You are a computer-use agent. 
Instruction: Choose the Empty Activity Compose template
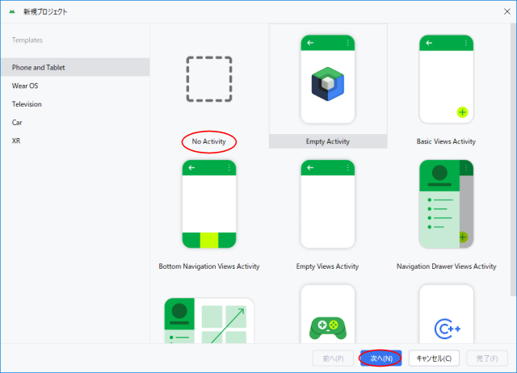(327, 79)
